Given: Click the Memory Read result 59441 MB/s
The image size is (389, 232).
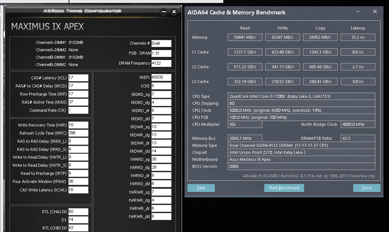Looking at the screenshot, I should coord(245,37).
